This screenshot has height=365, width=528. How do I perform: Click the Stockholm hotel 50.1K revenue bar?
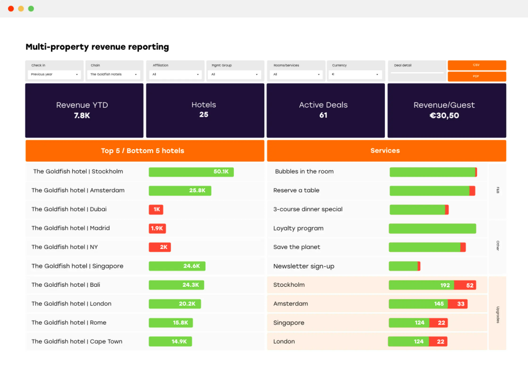tap(191, 172)
